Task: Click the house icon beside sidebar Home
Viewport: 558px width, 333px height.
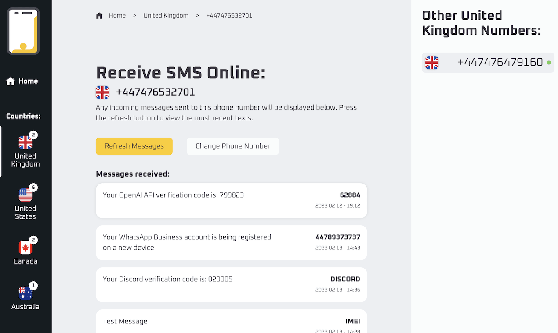Action: (x=11, y=81)
